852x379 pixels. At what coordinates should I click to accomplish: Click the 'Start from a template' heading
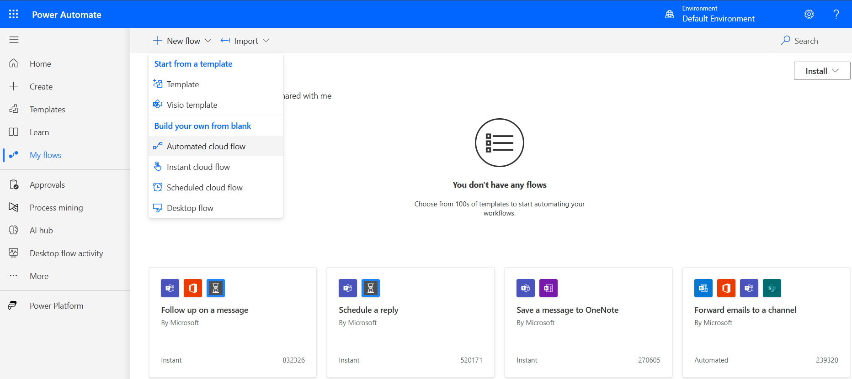[193, 63]
